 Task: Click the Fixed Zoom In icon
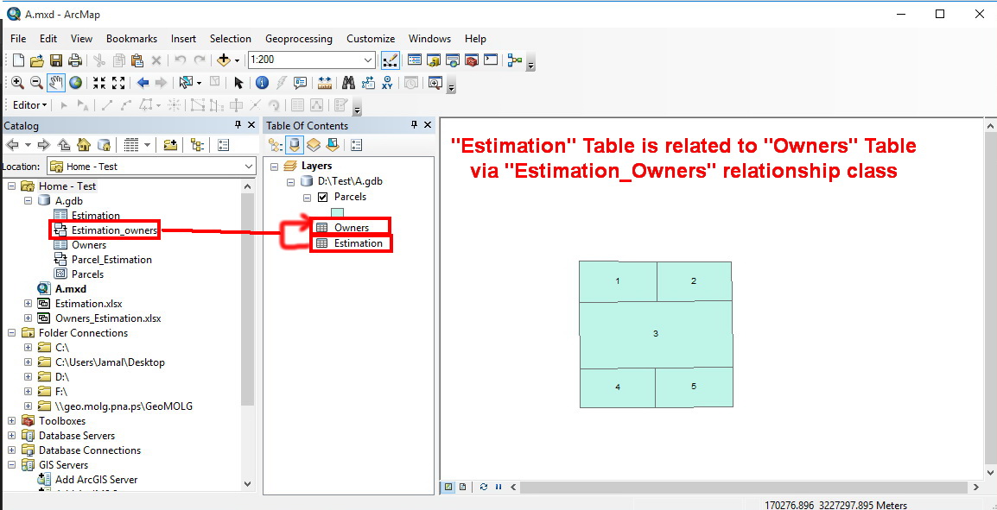[98, 83]
